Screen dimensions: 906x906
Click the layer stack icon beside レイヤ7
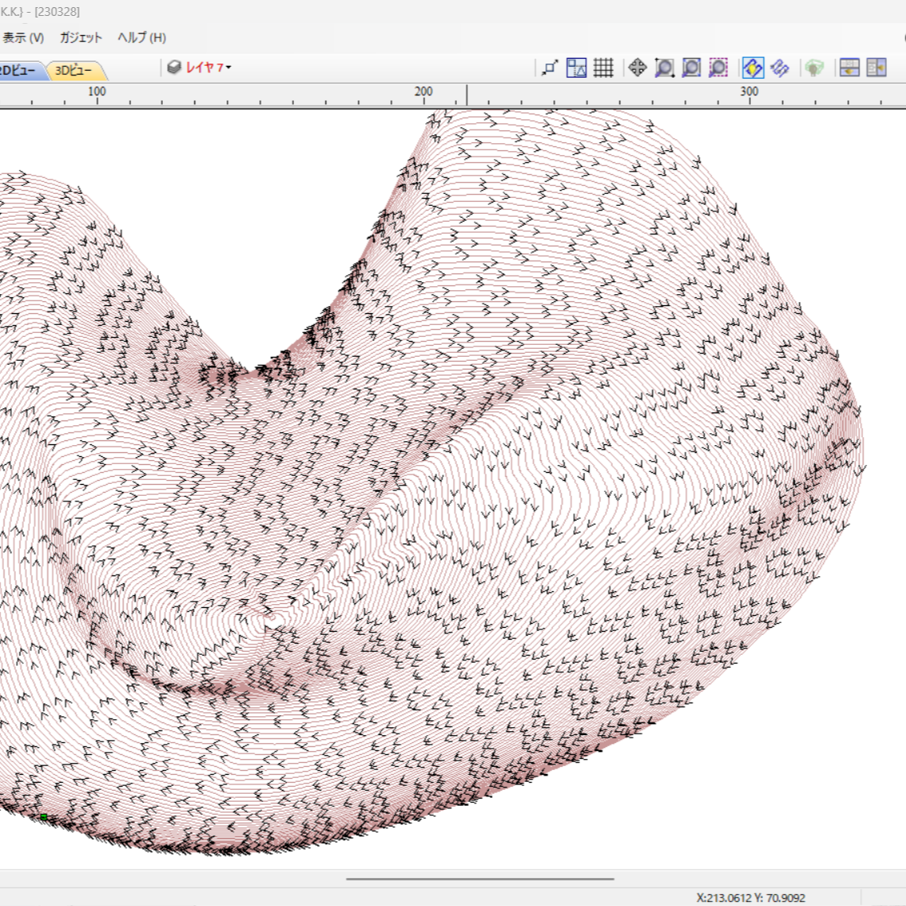point(174,68)
